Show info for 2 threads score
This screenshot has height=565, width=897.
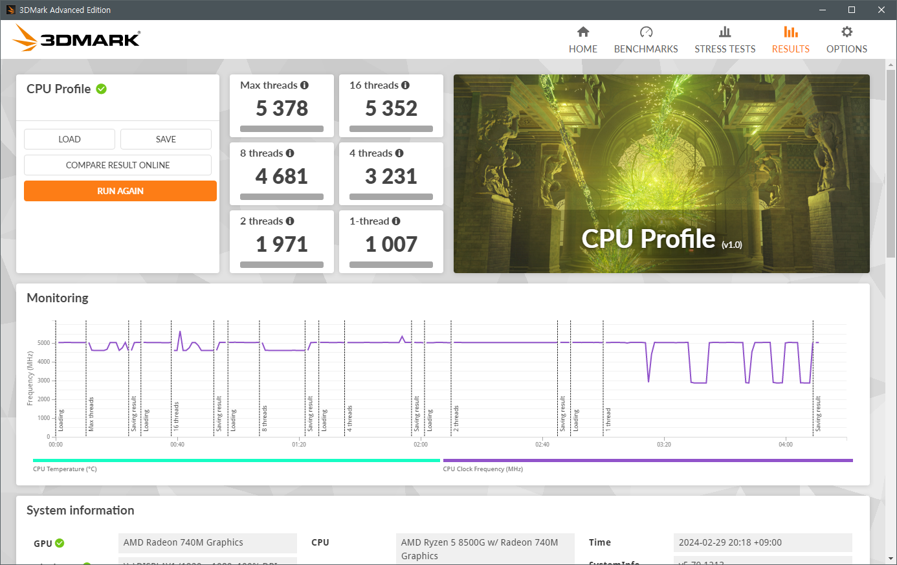click(290, 221)
